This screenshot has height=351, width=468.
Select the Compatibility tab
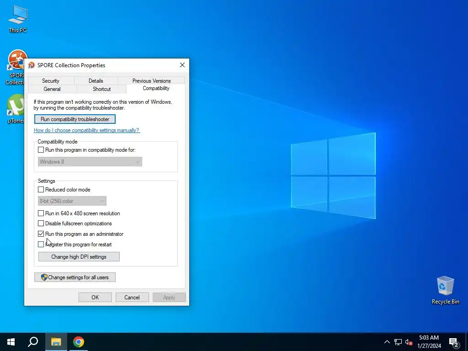[x=156, y=88]
